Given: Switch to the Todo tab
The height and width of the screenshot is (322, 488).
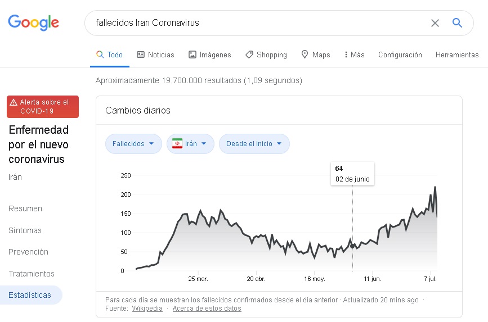Looking at the screenshot, I should click(109, 55).
